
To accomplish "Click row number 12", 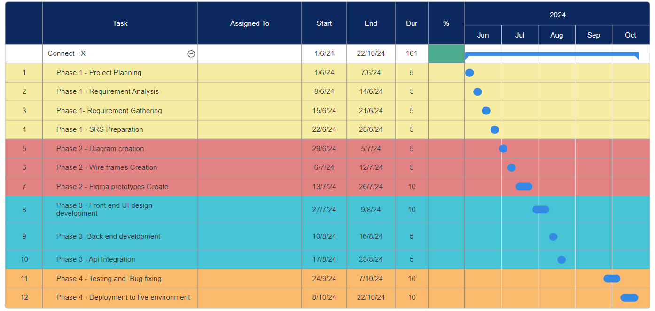I will (24, 297).
